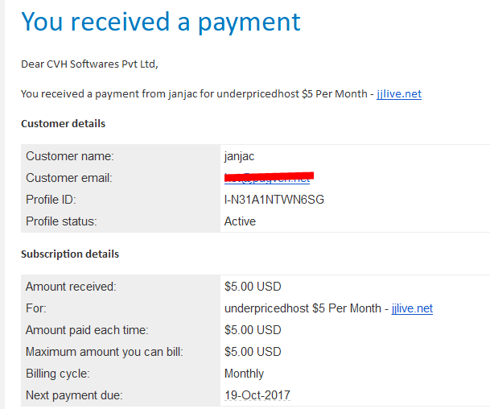Click the Amount received value $5.00 USD
This screenshot has width=490, height=409.
pos(253,287)
